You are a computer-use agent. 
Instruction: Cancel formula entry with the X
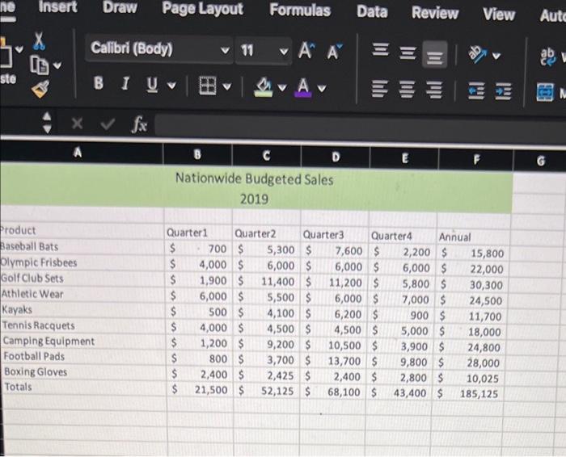click(77, 124)
